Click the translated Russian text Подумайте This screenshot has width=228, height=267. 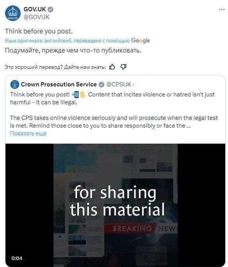(73, 51)
